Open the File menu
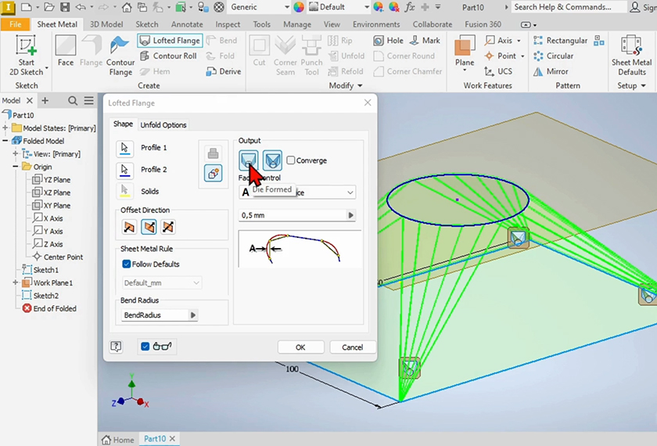The image size is (657, 446). [15, 24]
